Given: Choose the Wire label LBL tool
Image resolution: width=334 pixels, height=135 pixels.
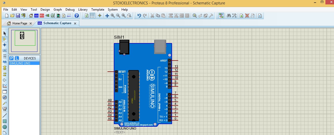Looking at the screenshot, I should pyautogui.click(x=5, y=50).
